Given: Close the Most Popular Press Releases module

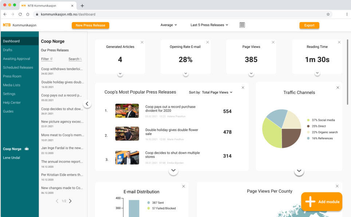Looking at the screenshot, I should [x=243, y=87].
